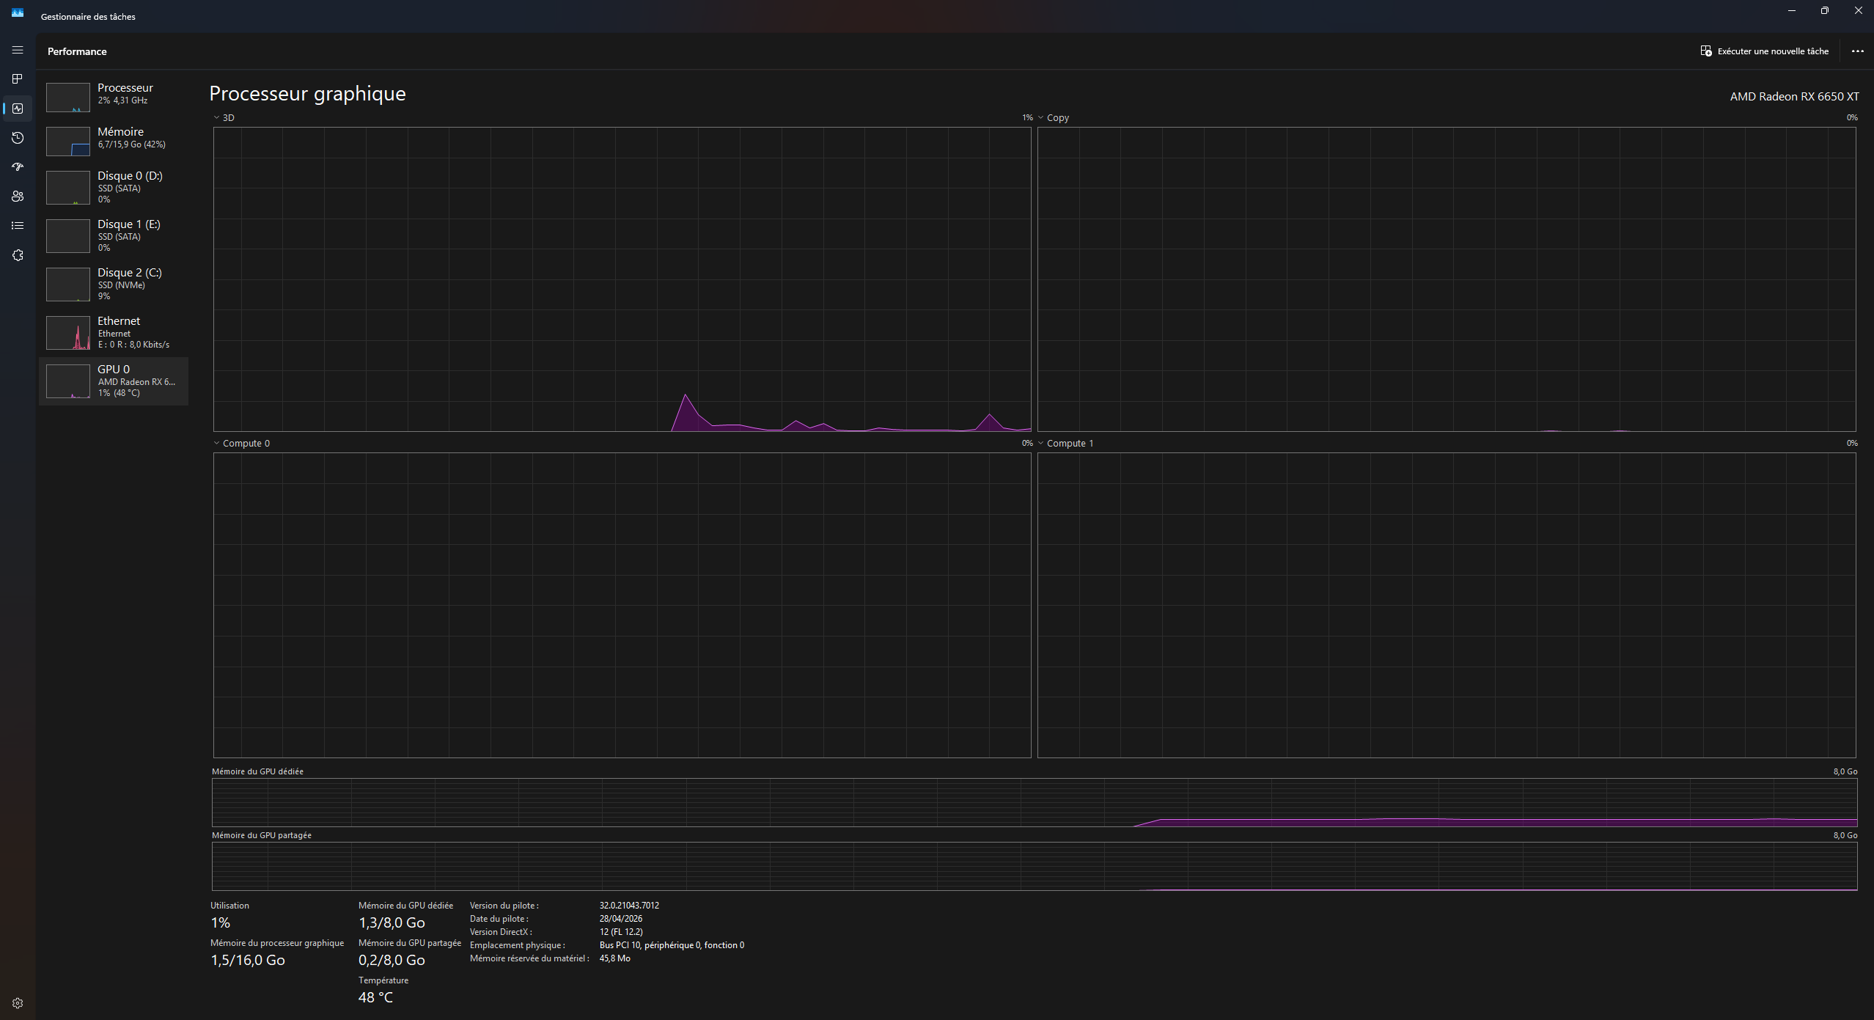Viewport: 1874px width, 1020px height.
Task: Click the driver date 28/04/2026
Action: click(x=620, y=919)
